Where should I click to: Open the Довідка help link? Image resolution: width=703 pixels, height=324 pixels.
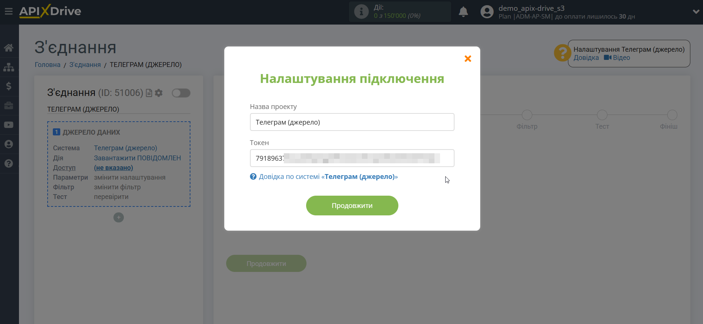coord(586,58)
